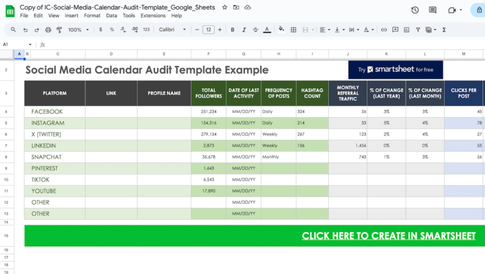Screen dimensions: 485x274
Task: Search the menus with magnifier icon
Action: (x=13, y=30)
